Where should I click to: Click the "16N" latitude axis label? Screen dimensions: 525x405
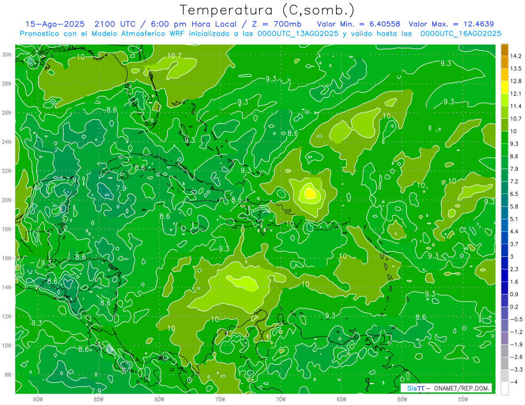(7, 258)
